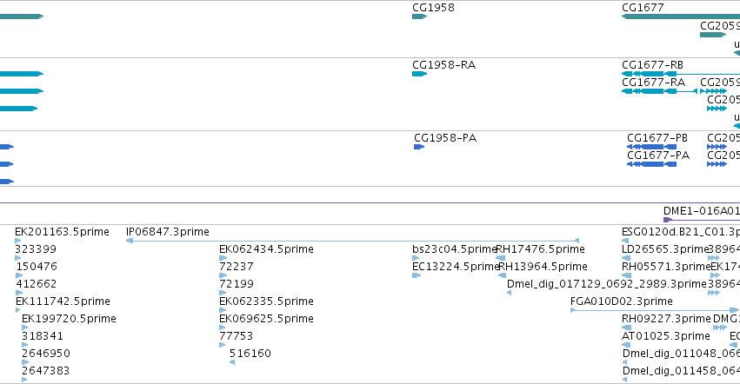This screenshot has width=740, height=384.
Task: Select the CG1958 gene arrow
Action: tap(419, 17)
